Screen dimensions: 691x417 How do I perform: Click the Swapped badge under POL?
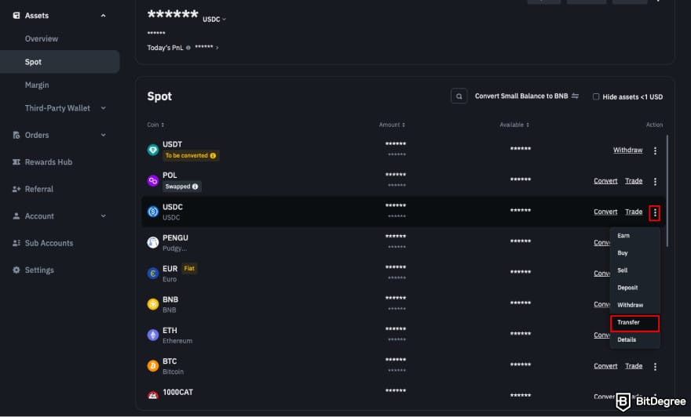click(x=181, y=187)
